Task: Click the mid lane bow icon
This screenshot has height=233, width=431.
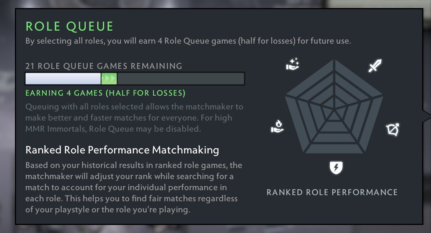Action: point(393,130)
